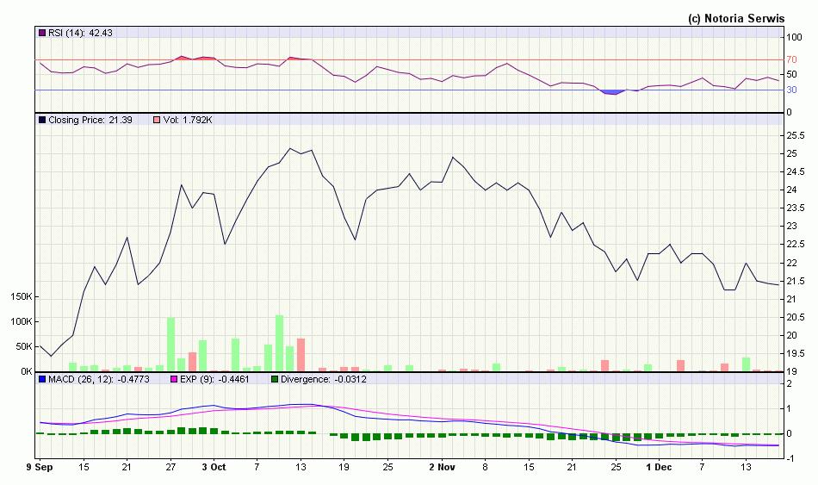Click the pink Vol legend swatch
The image size is (818, 485).
tap(157, 120)
